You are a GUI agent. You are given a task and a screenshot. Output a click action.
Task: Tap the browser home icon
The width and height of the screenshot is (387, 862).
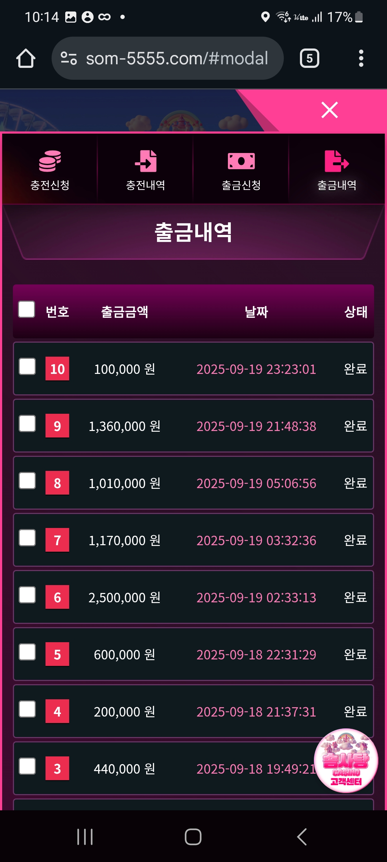tap(26, 59)
